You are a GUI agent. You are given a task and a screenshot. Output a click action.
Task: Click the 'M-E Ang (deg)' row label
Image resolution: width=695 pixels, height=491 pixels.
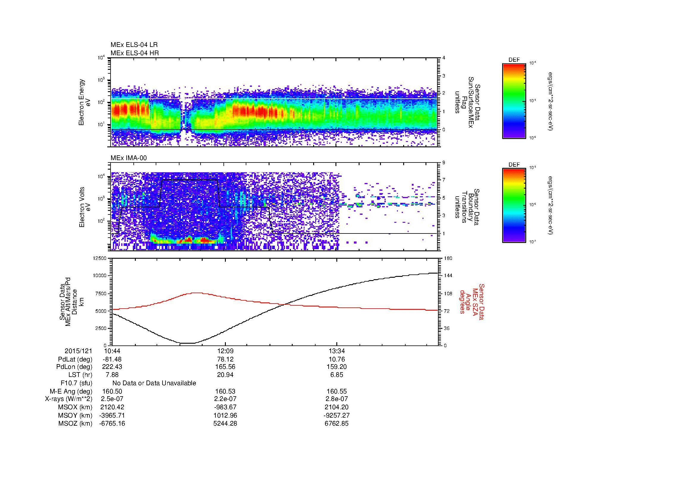71,391
